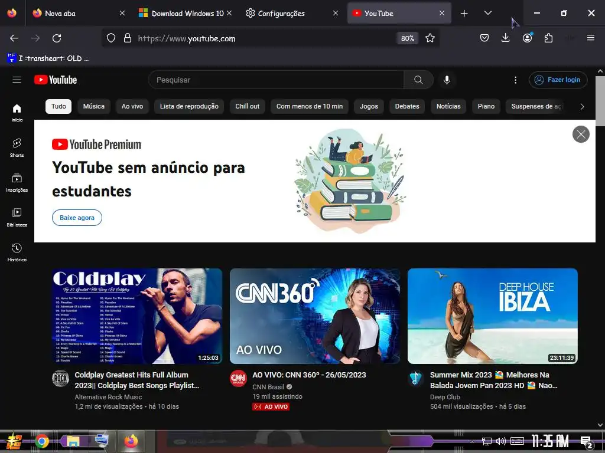605x453 pixels.
Task: Select the Piano filter chip
Action: 486,106
